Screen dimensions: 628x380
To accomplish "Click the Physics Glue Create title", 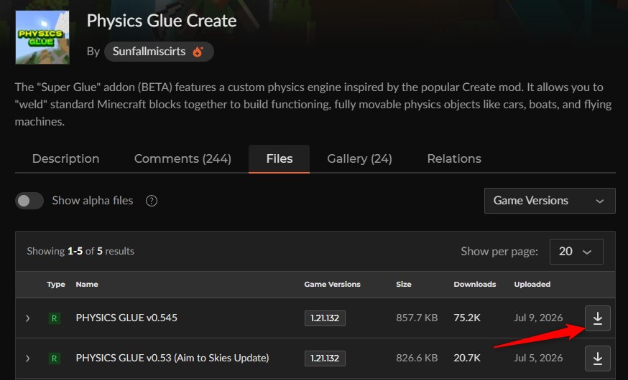I will [162, 21].
